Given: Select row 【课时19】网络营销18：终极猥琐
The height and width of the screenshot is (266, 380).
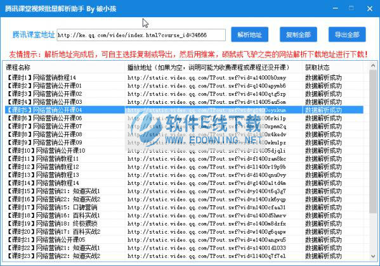Looking at the screenshot, I should pyautogui.click(x=184, y=224).
